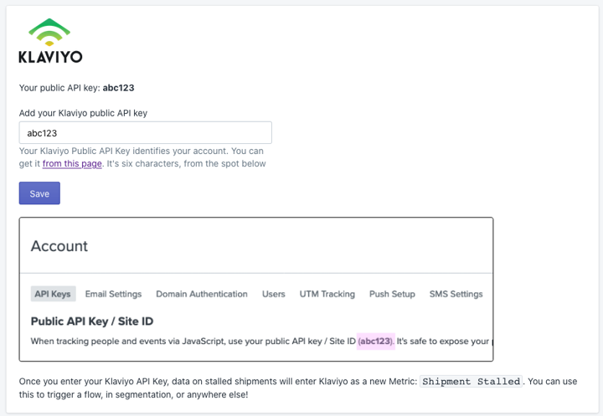Viewport: 603px width, 416px height.
Task: Click the blue Save button
Action: point(39,193)
